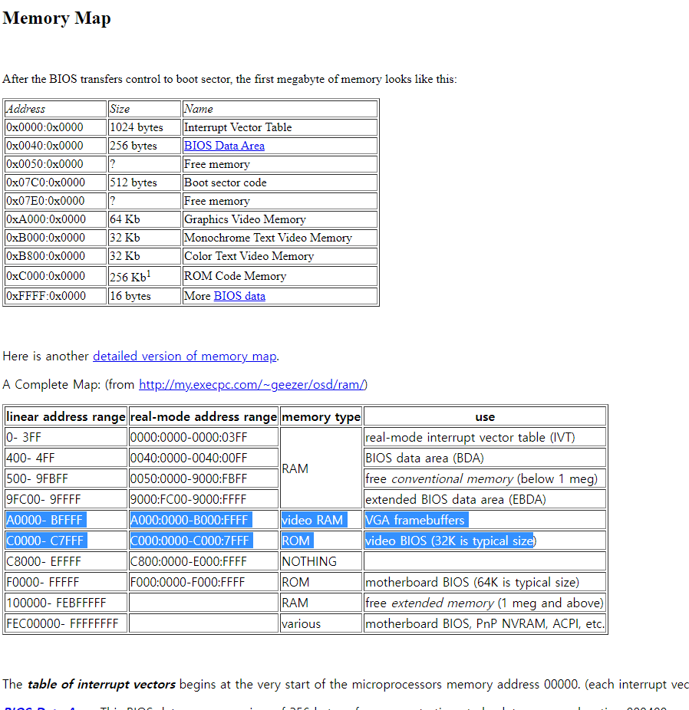Click the '256 bytes' size cell

click(144, 146)
